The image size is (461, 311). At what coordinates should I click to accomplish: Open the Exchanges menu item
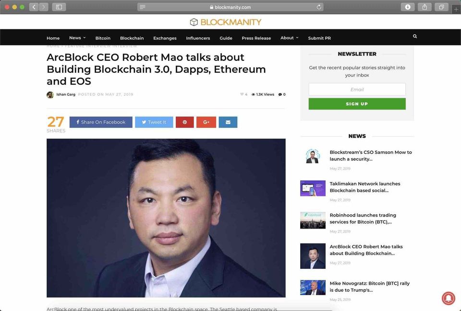coord(165,38)
